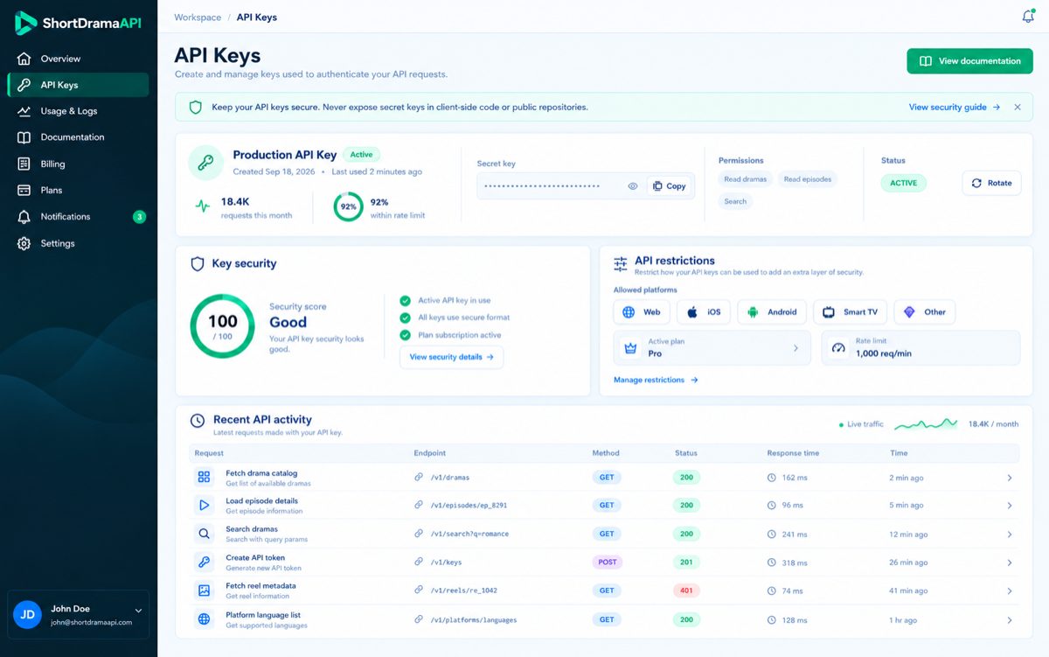The width and height of the screenshot is (1049, 657).
Task: Expand the Platform language list row chevron
Action: [x=1009, y=620]
